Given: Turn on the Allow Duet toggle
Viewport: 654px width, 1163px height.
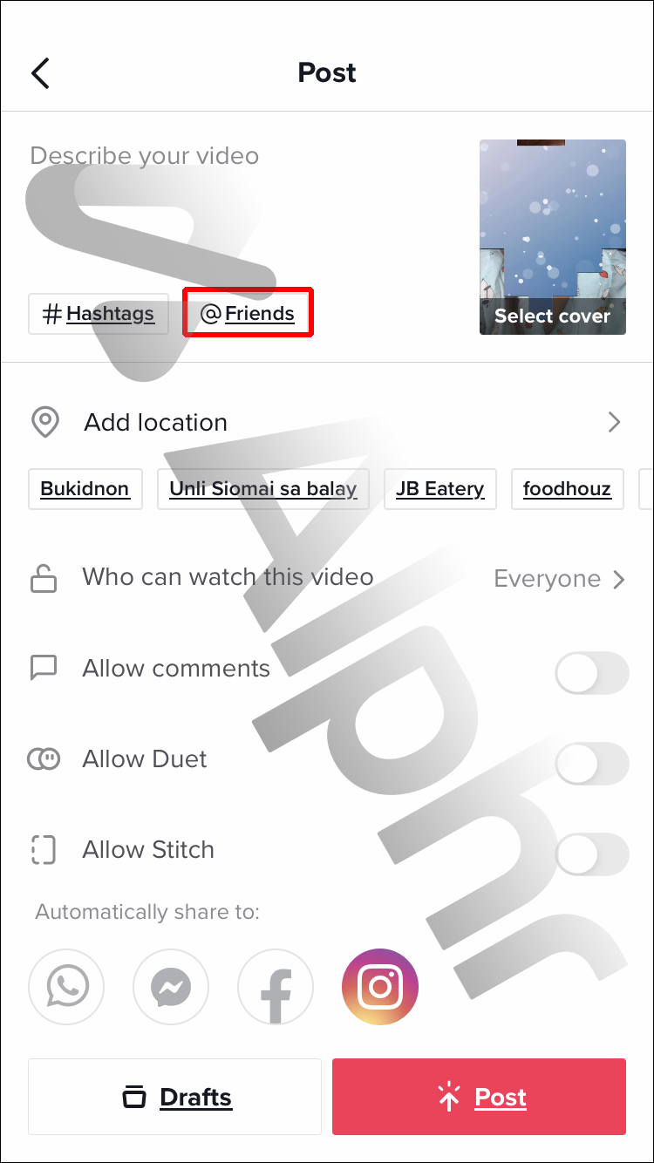Looking at the screenshot, I should [592, 764].
